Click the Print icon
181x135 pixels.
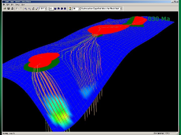(x=12, y=8)
